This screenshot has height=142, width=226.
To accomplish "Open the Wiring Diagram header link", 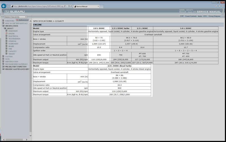I will 214,16.
